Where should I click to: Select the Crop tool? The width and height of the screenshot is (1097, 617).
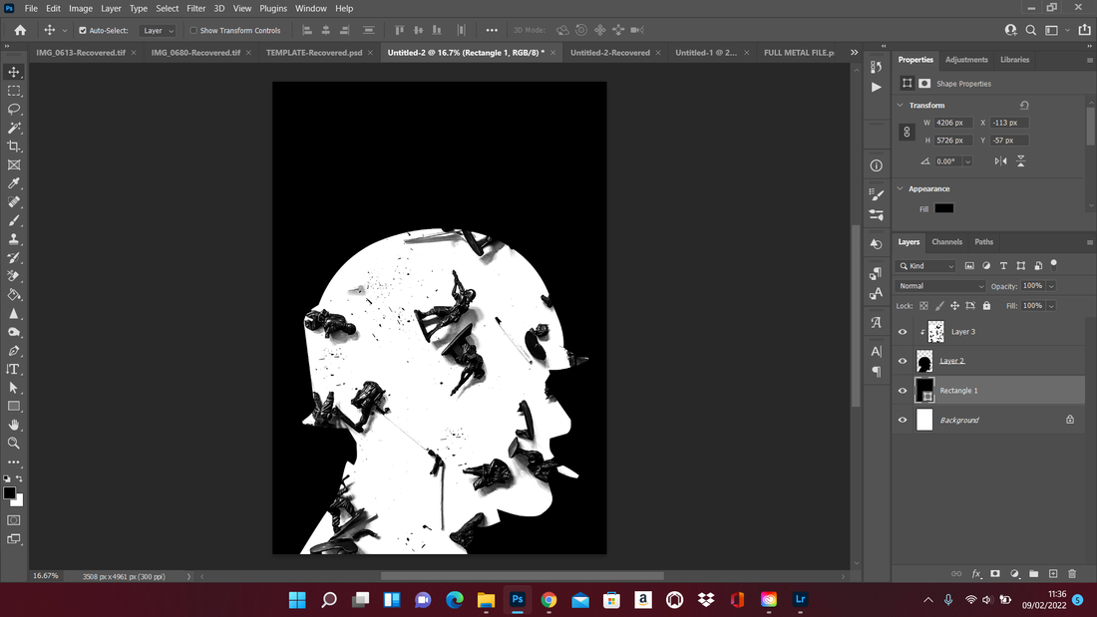[13, 147]
